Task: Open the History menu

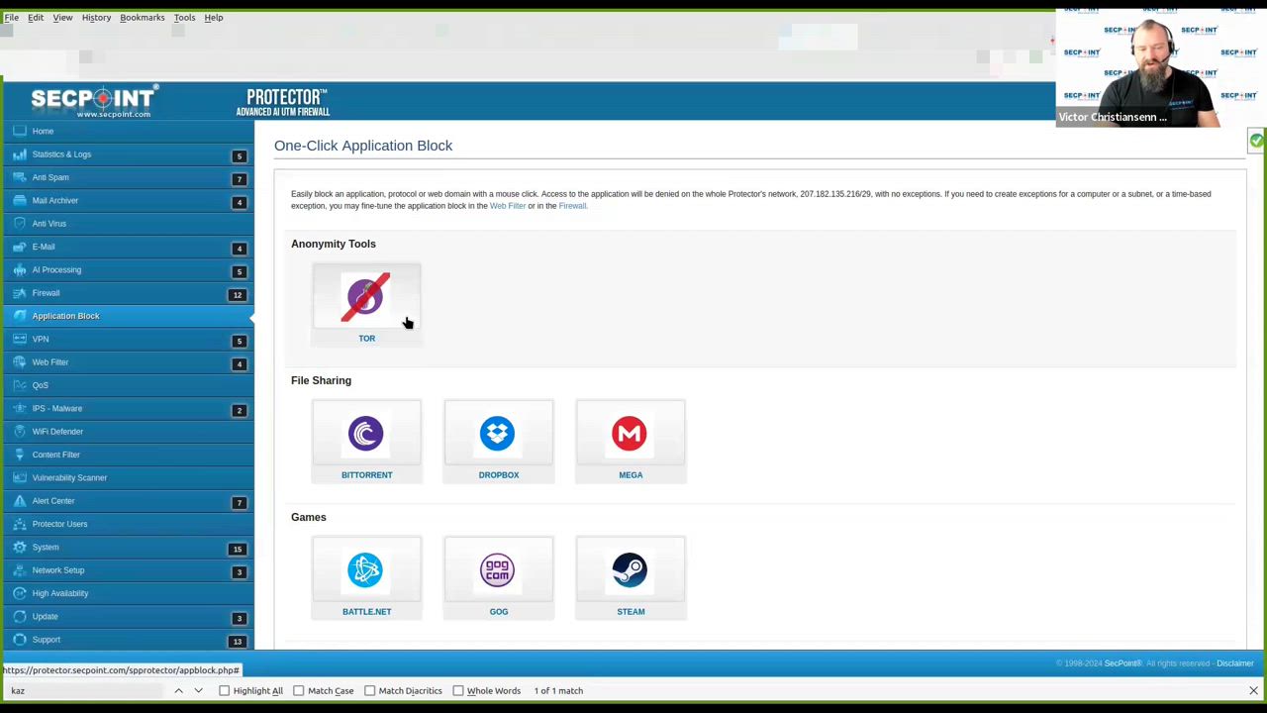Action: [x=96, y=17]
